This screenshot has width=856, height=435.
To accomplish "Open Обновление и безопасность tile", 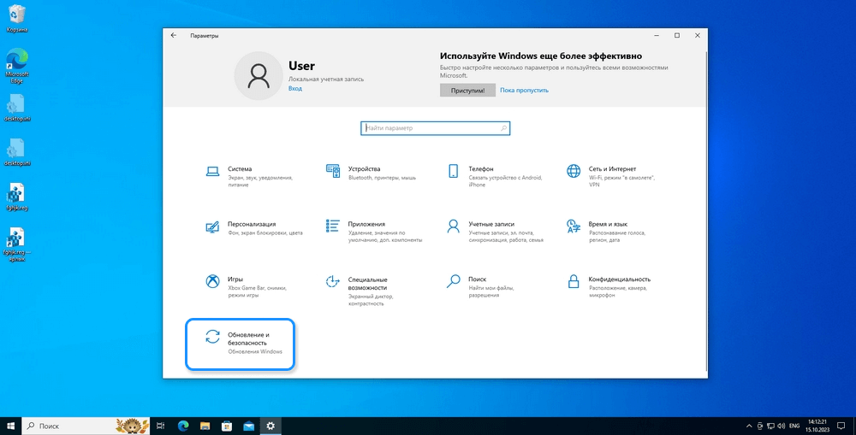I will [241, 344].
